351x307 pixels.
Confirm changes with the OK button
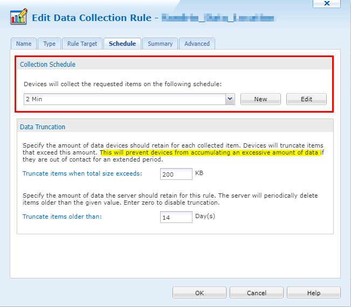tap(199, 292)
